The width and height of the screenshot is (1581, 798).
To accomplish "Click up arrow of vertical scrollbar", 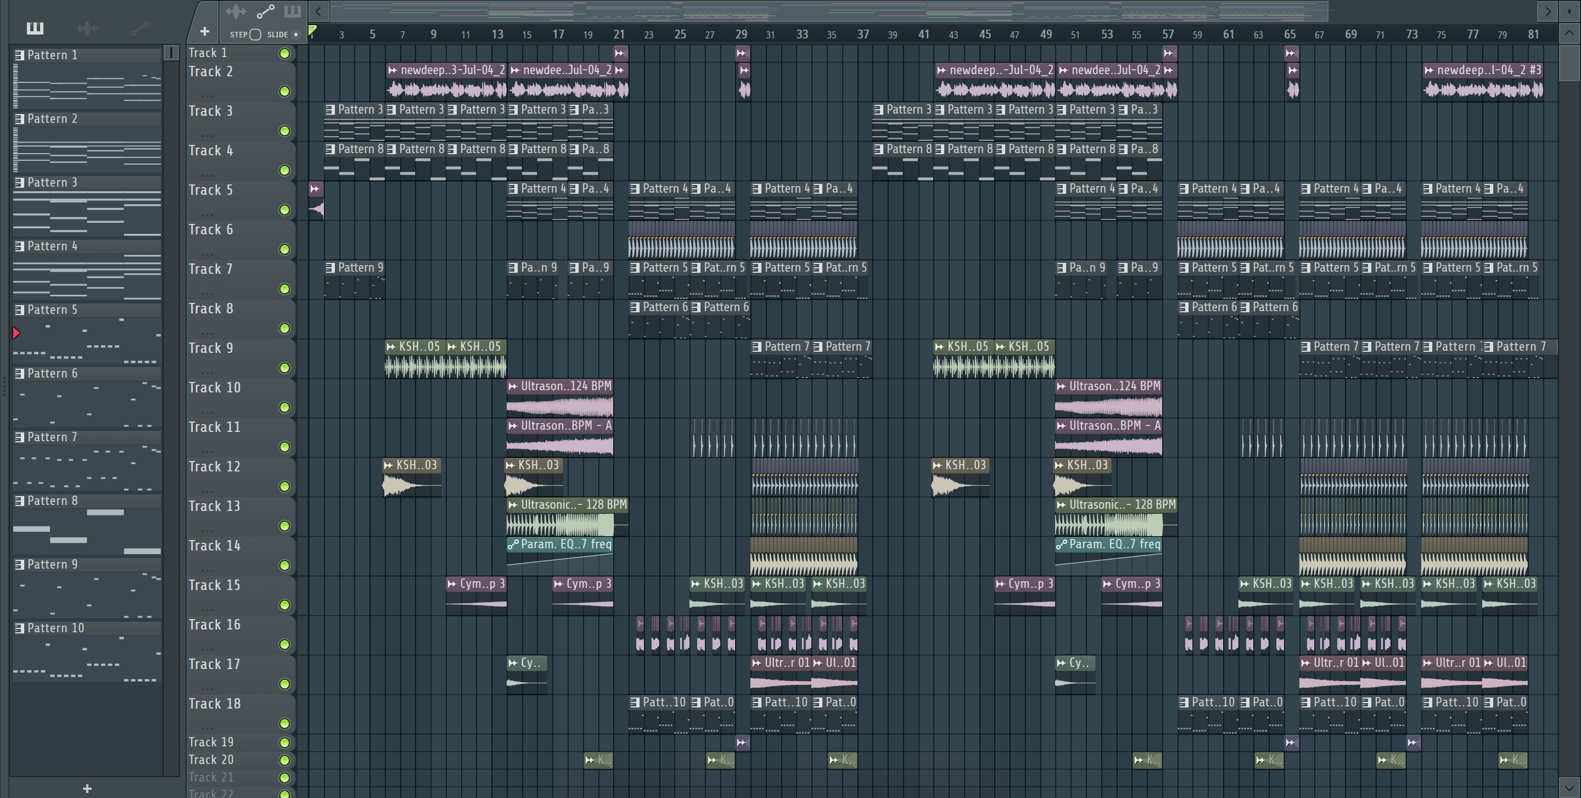I will [x=1569, y=32].
